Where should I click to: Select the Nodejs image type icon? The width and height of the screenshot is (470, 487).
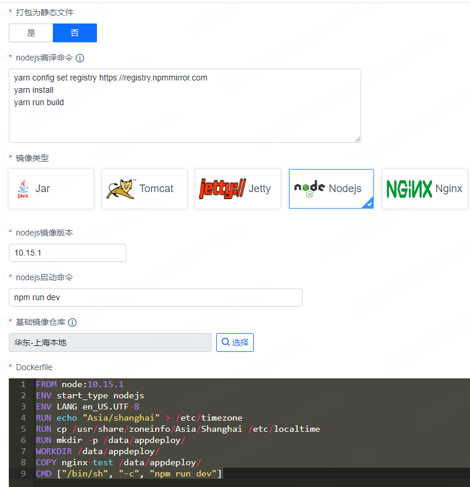coord(331,189)
